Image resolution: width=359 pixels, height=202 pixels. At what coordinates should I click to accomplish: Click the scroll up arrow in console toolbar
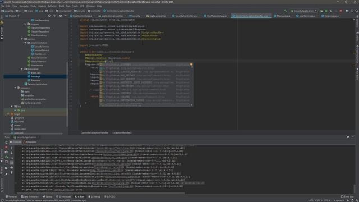(x=12, y=148)
